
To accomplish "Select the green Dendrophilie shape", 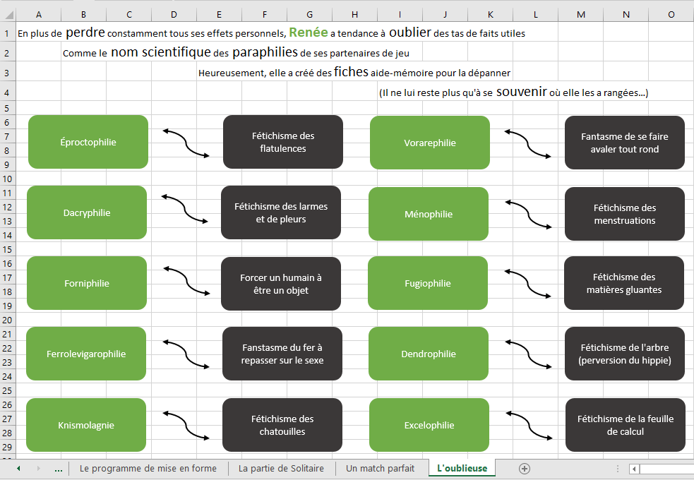I will coord(429,354).
